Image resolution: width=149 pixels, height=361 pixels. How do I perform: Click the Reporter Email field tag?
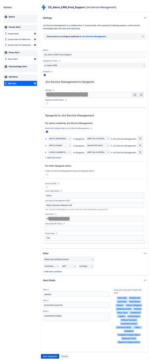pyautogui.click(x=129, y=338)
